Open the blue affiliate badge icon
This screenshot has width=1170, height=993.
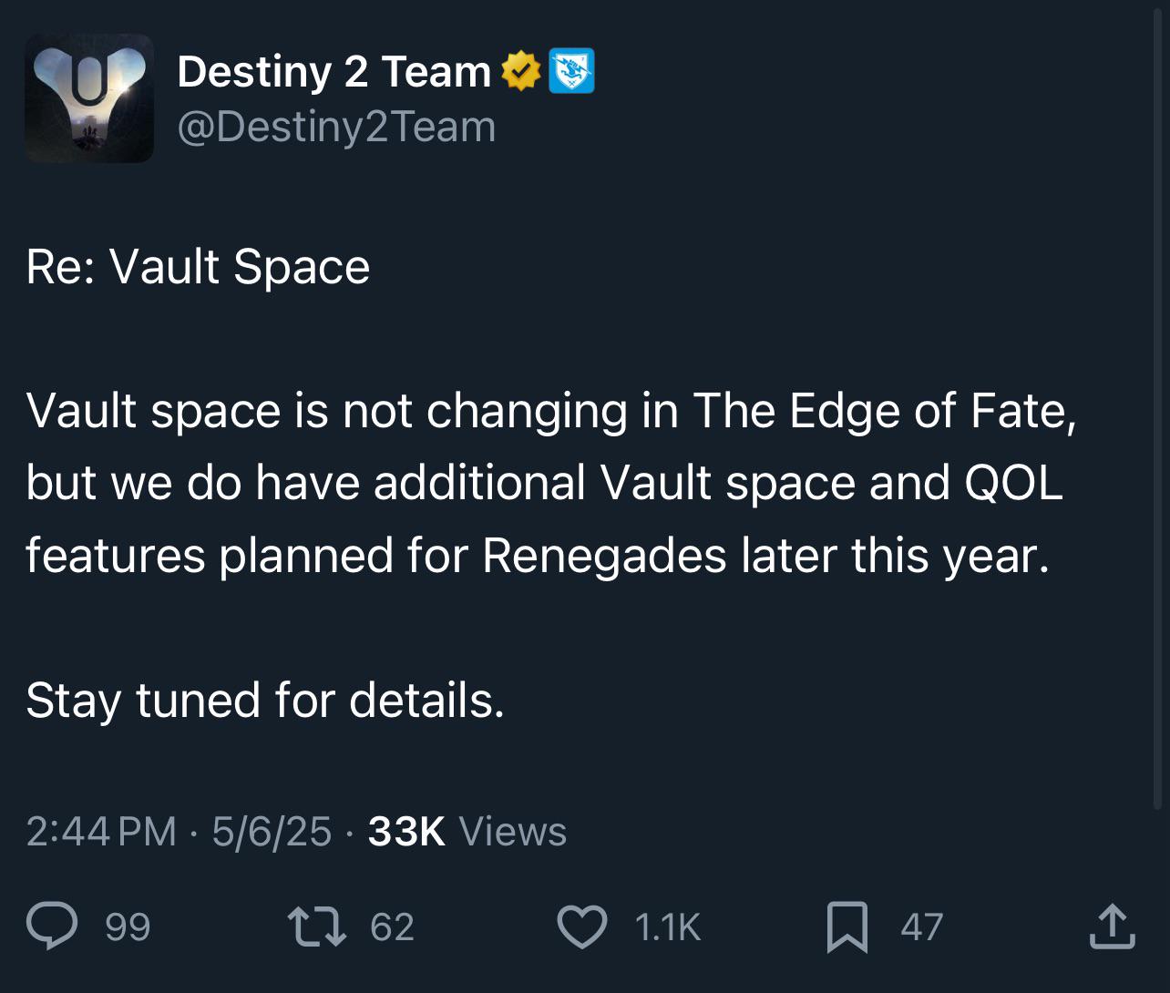point(571,71)
